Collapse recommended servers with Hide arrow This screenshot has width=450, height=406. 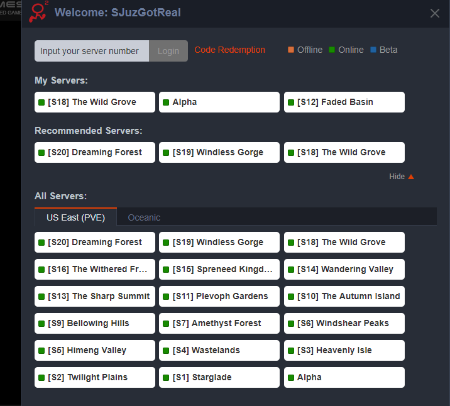[411, 177]
